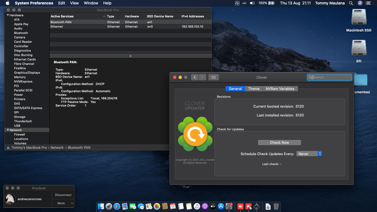377x212 pixels.
Task: Open the Theme tab in Clover
Action: [x=254, y=89]
